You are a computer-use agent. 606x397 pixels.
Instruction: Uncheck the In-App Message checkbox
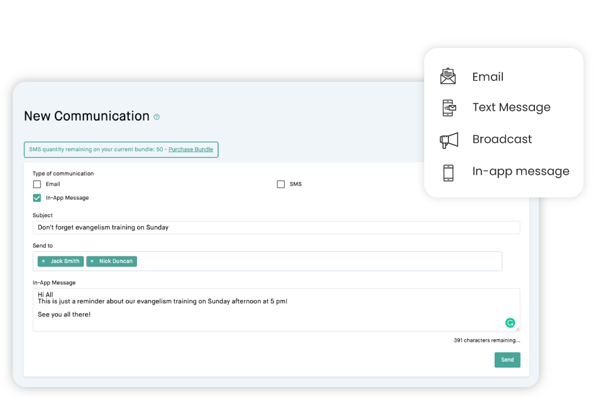(37, 198)
